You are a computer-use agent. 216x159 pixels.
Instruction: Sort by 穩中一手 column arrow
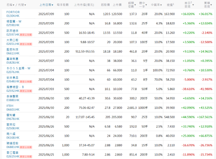(x=146, y=5)
